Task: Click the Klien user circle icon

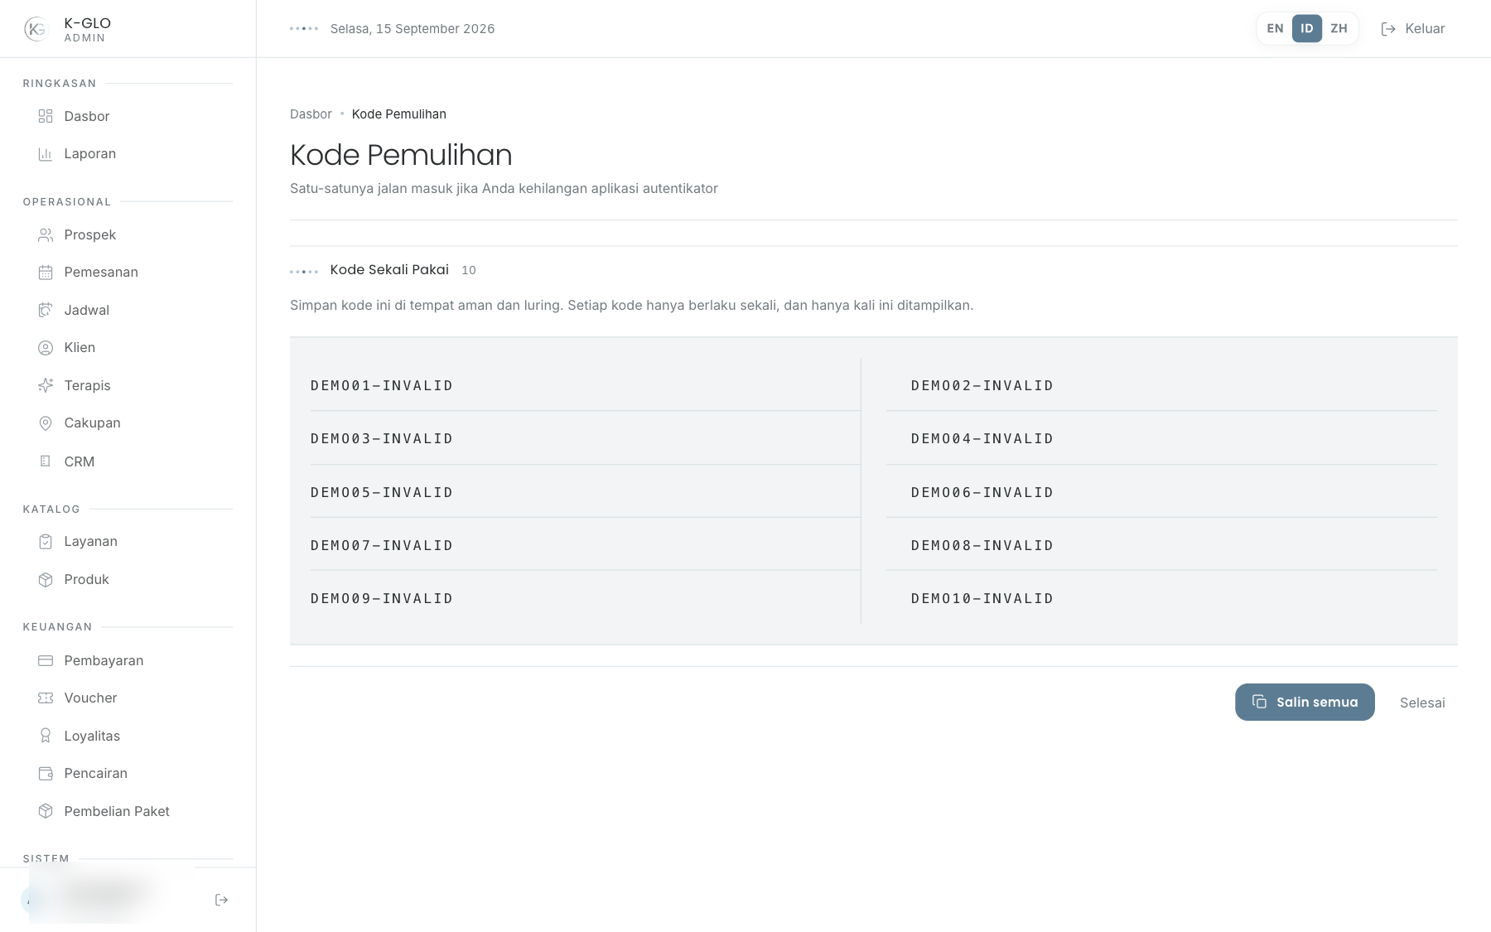Action: (46, 348)
